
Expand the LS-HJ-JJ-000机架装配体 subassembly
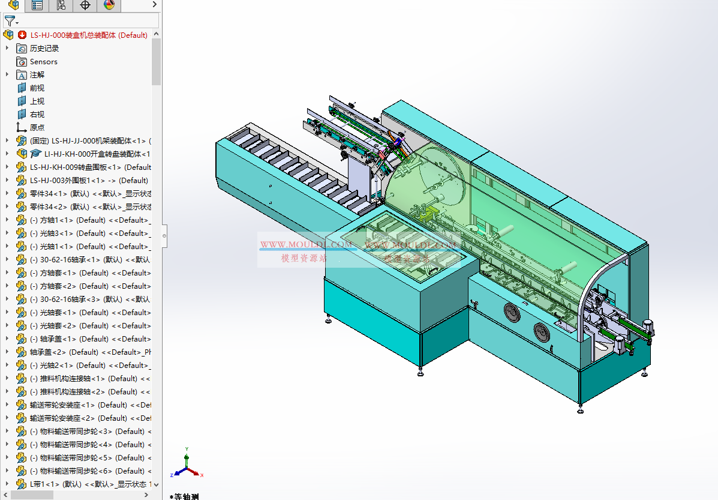(x=7, y=140)
